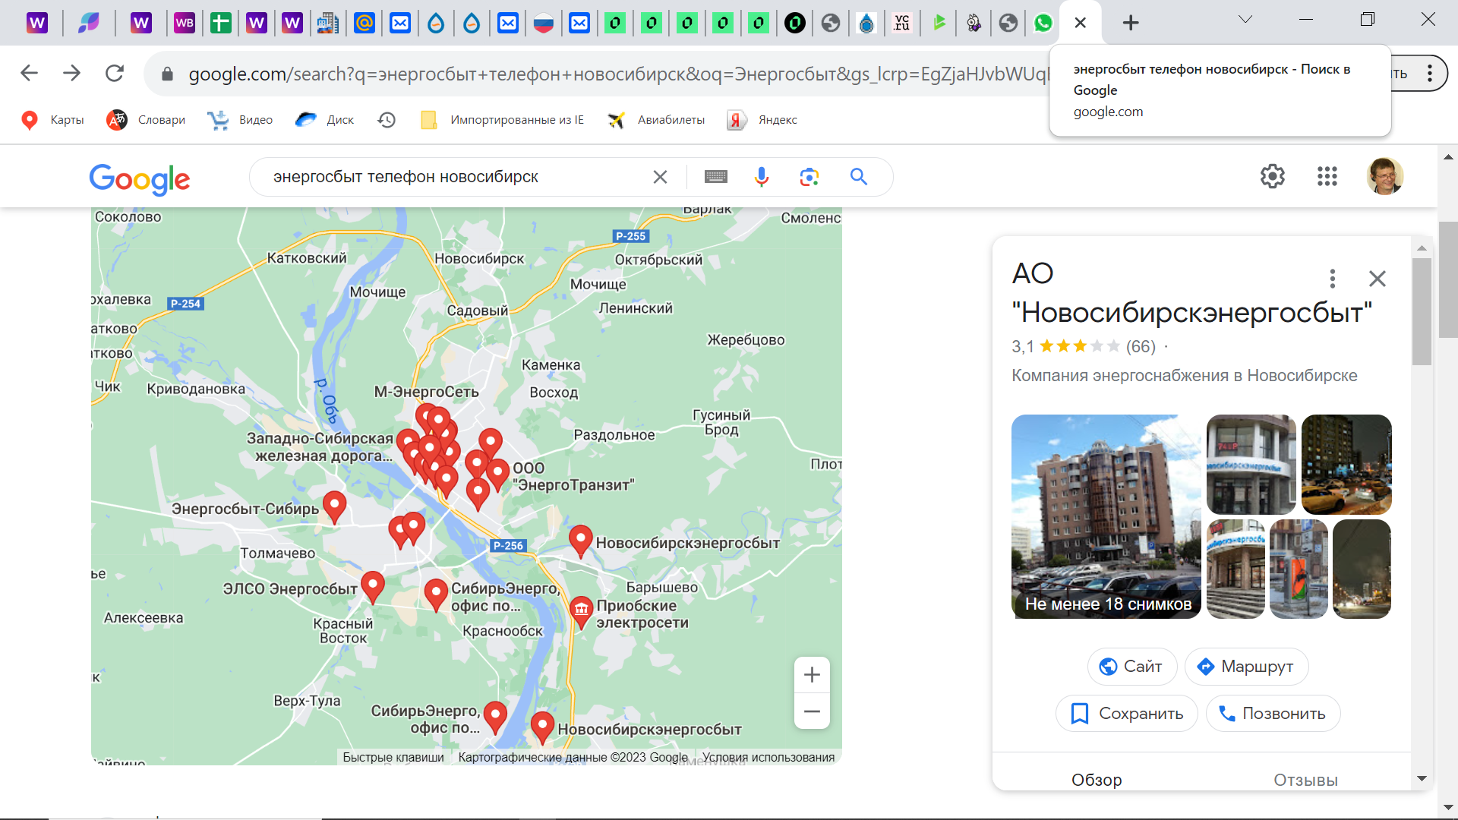Save the place with Сохранить
This screenshot has width=1458, height=820.
[1127, 714]
